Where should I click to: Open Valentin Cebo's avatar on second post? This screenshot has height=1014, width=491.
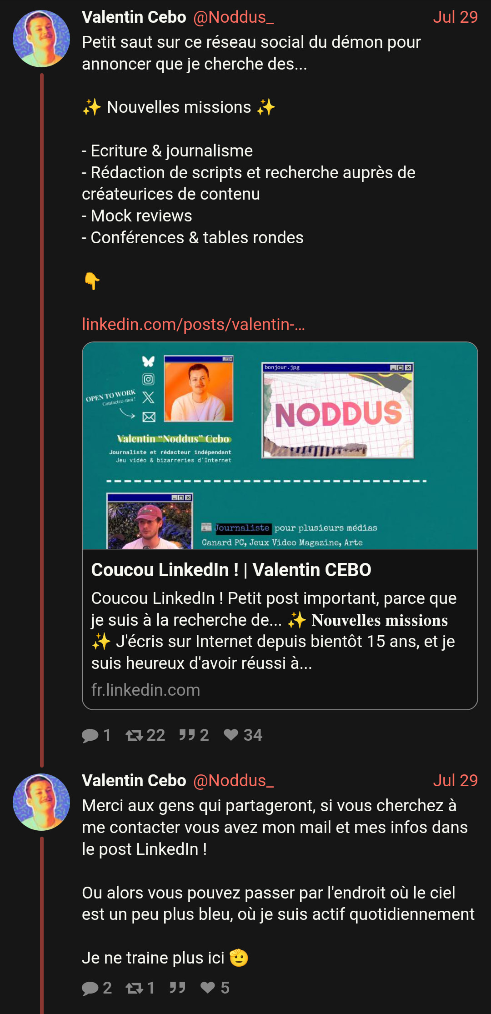point(41,802)
